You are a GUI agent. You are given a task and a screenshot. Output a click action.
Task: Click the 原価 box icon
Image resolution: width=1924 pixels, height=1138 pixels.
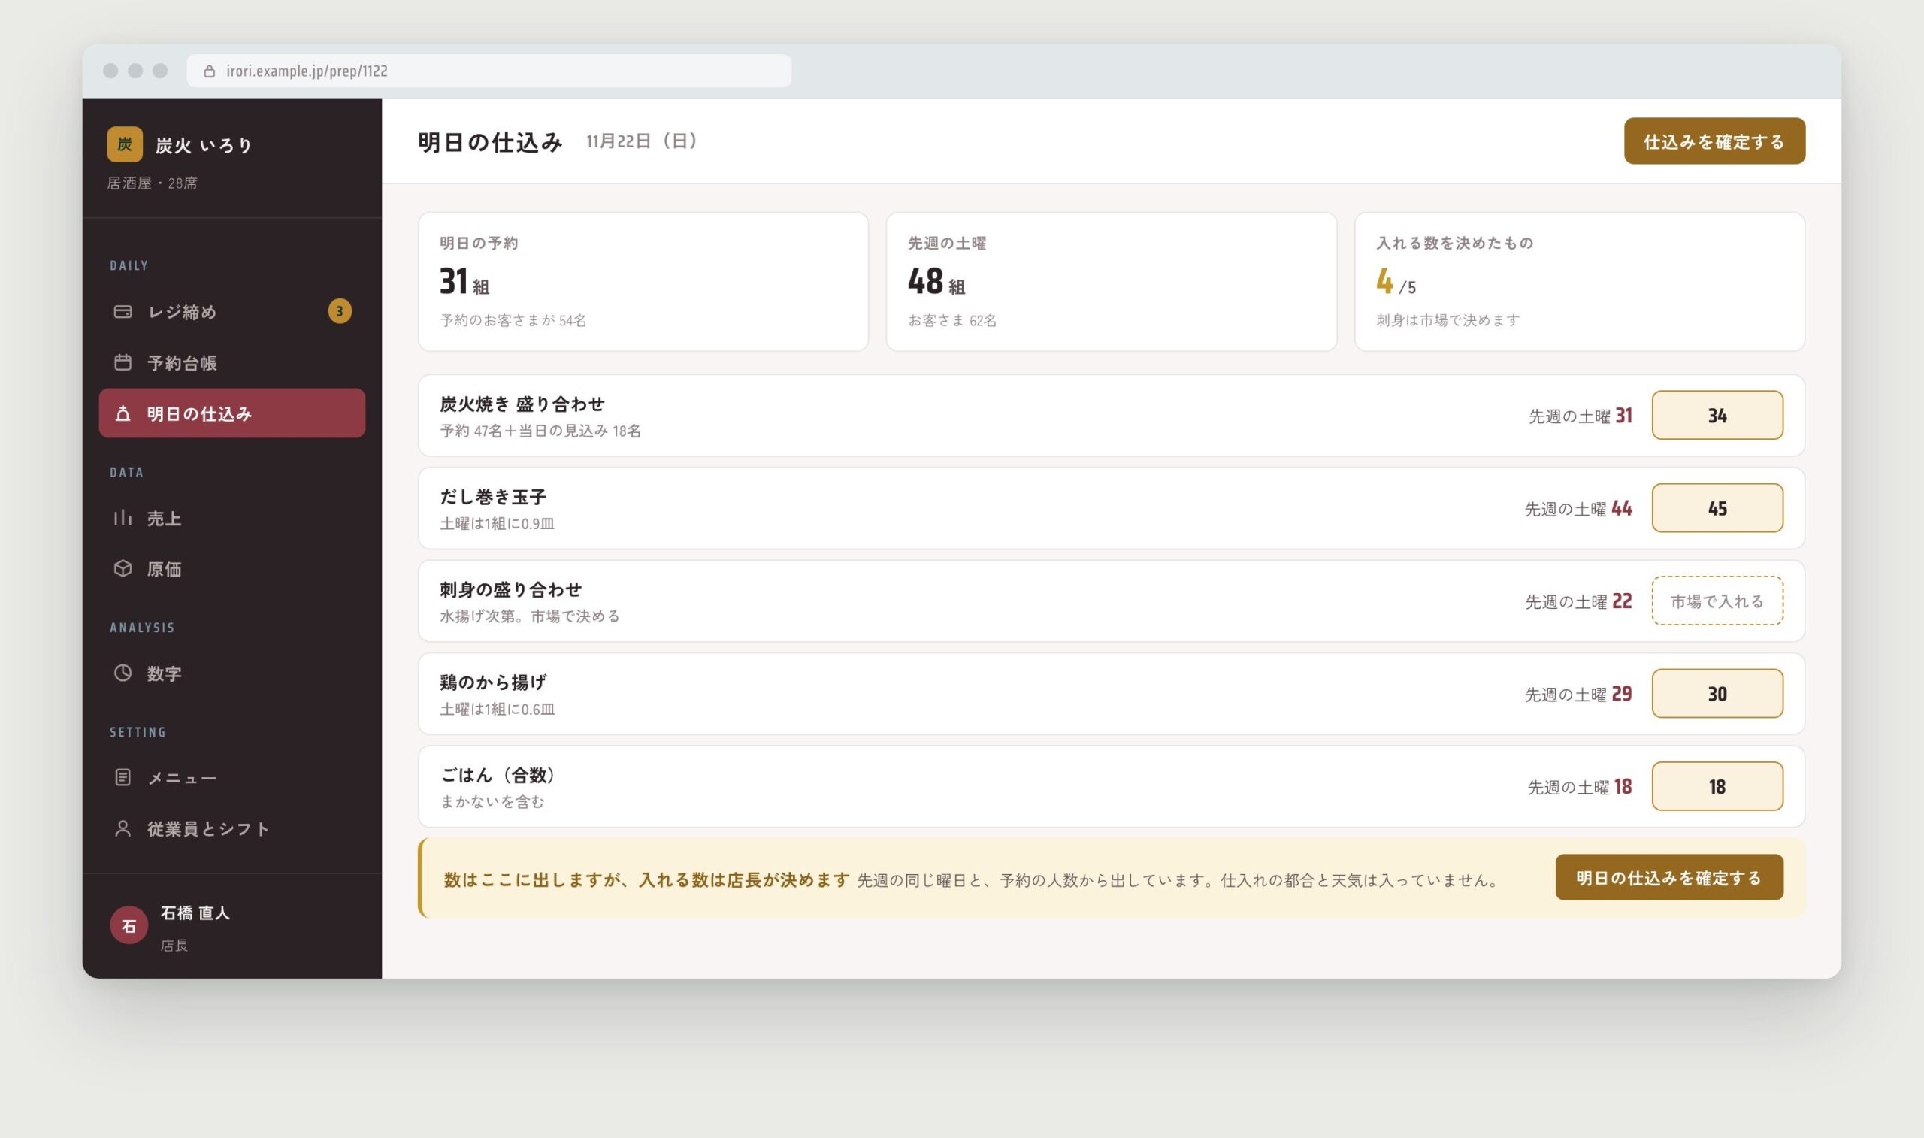pyautogui.click(x=123, y=568)
